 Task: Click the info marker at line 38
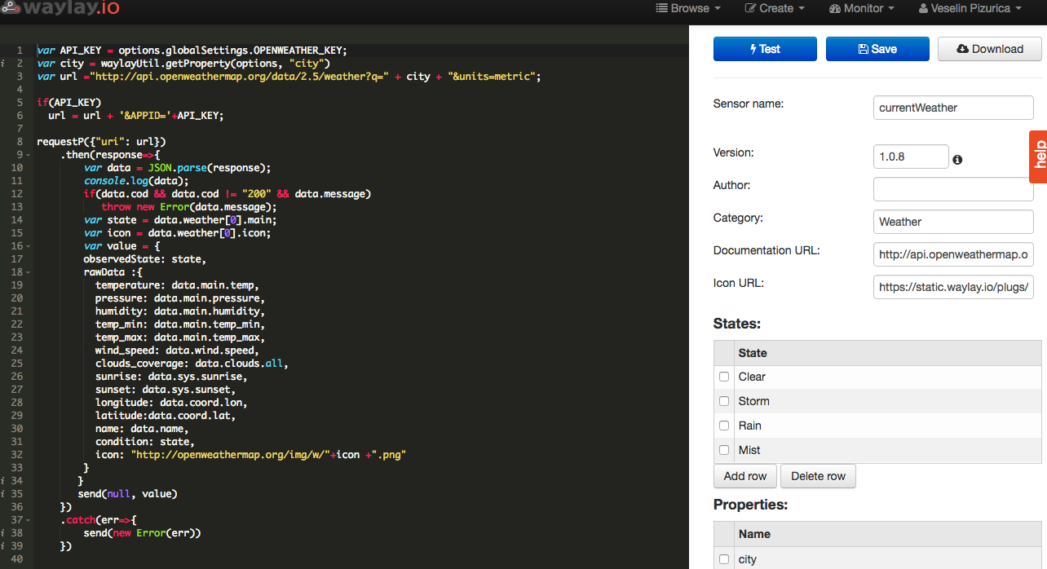click(3, 533)
